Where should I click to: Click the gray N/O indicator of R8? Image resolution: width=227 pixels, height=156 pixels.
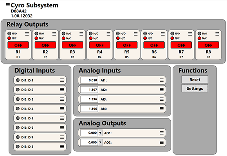click(x=199, y=34)
